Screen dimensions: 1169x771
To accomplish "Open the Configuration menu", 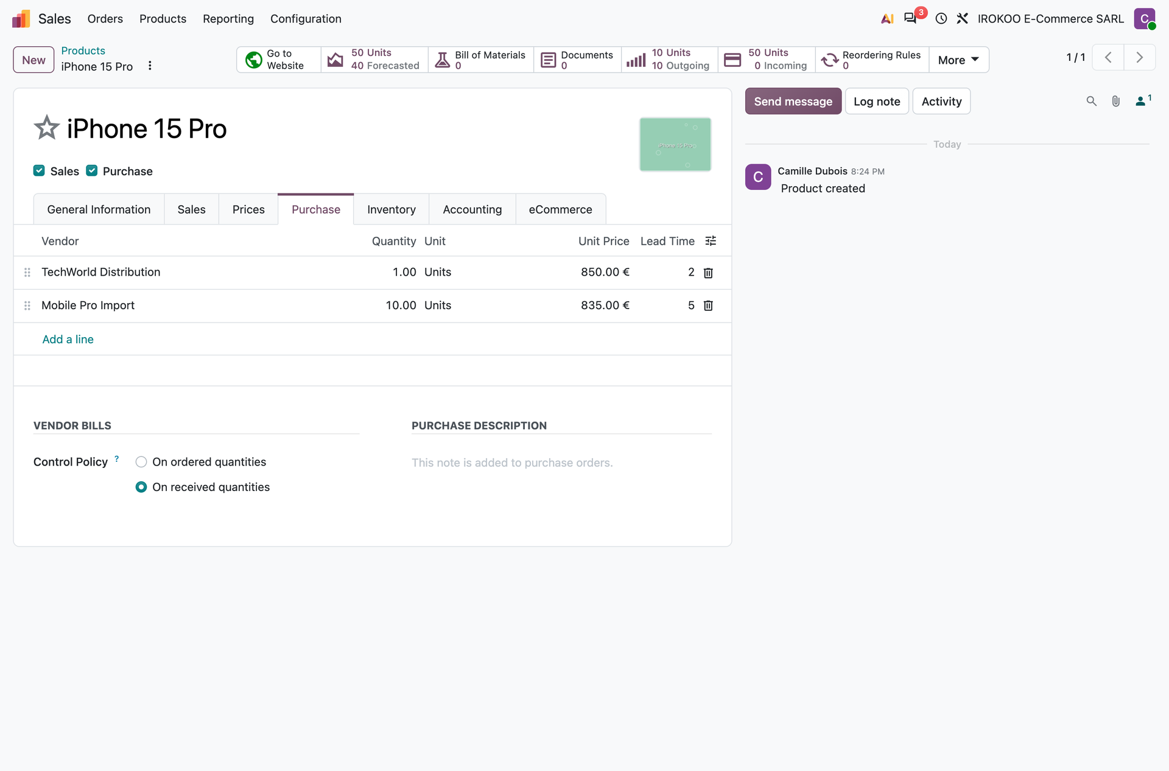I will (x=306, y=19).
